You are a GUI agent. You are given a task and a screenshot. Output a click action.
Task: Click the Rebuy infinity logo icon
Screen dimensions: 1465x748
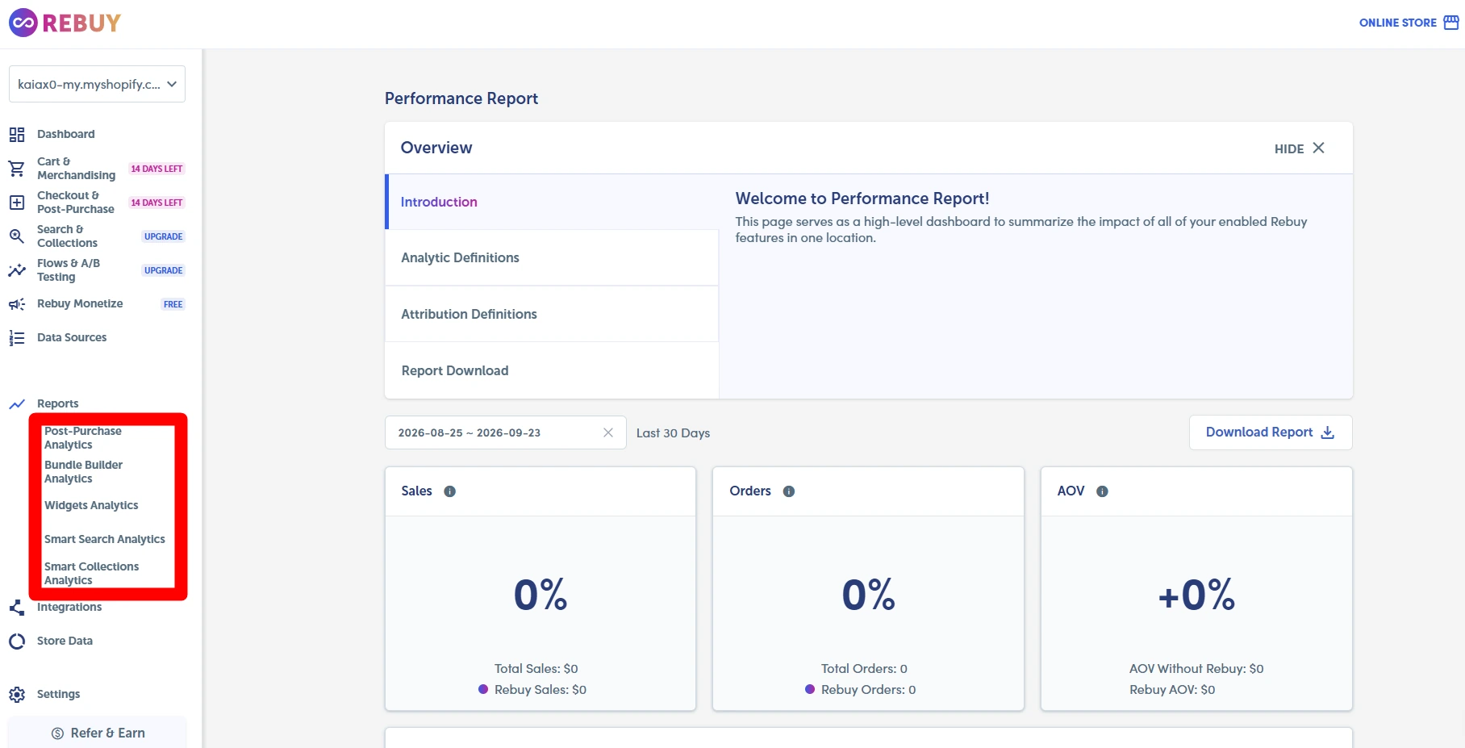[23, 23]
